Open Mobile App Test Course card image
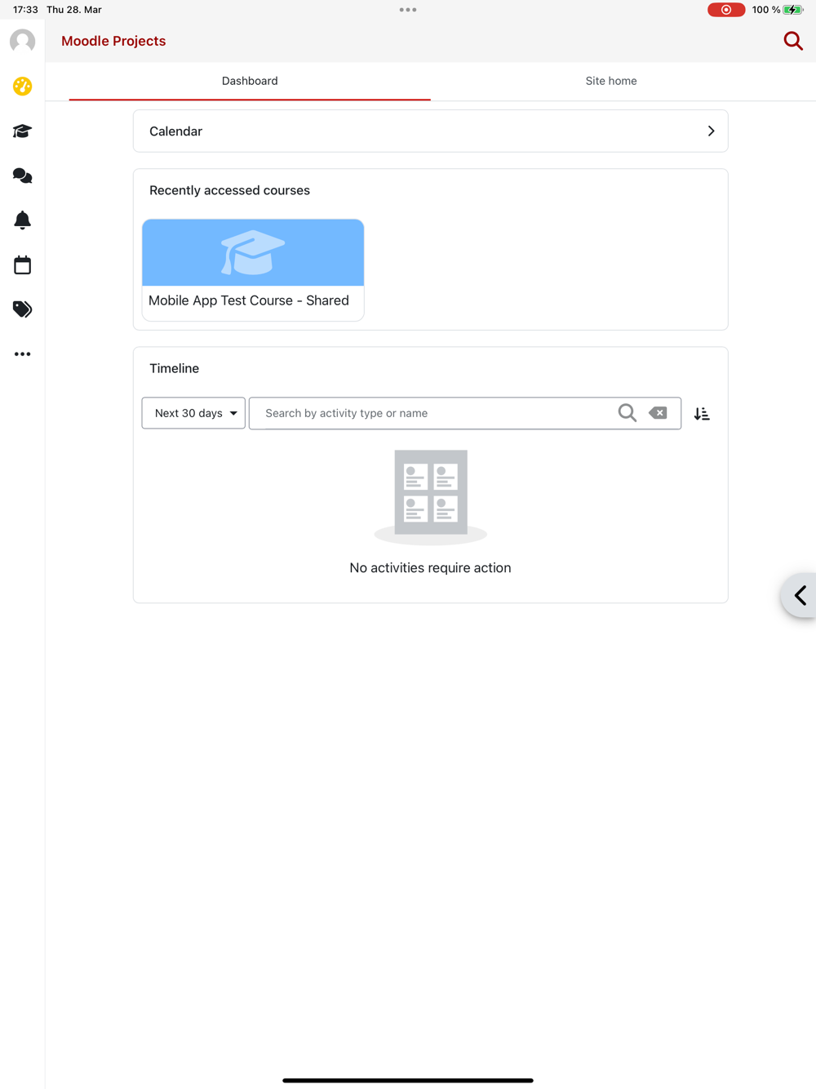Viewport: 816px width, 1089px height. coord(253,252)
